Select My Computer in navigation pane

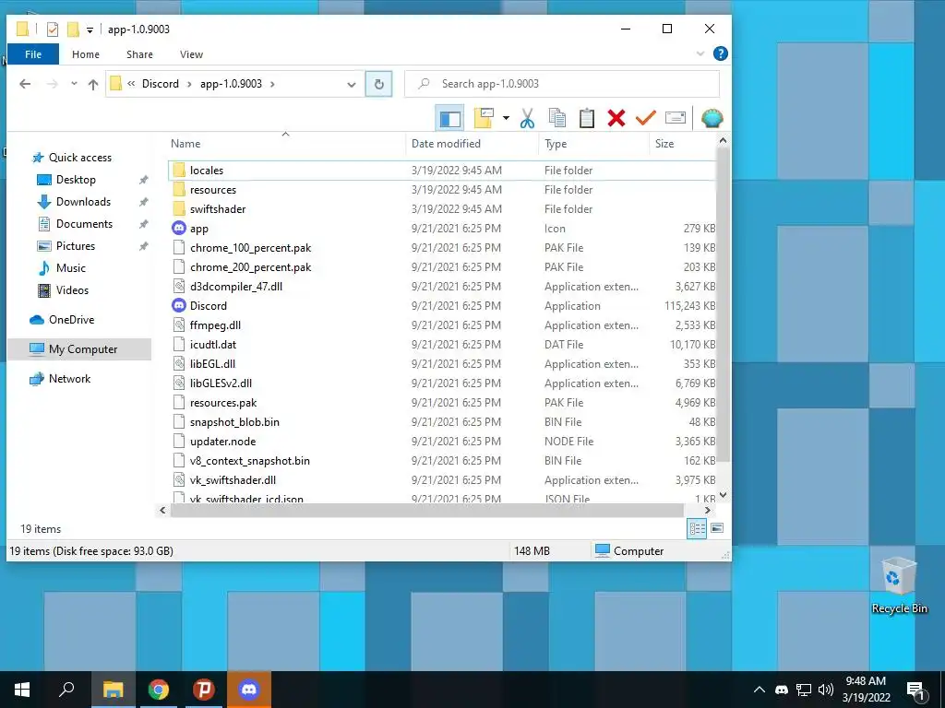point(79,349)
